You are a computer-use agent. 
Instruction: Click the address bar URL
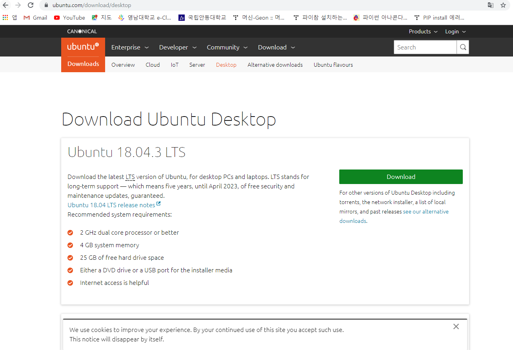[x=92, y=5]
